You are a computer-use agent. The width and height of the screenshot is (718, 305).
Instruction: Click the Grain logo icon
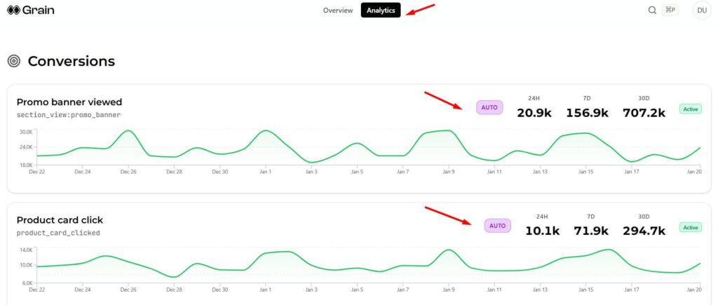[x=13, y=11]
